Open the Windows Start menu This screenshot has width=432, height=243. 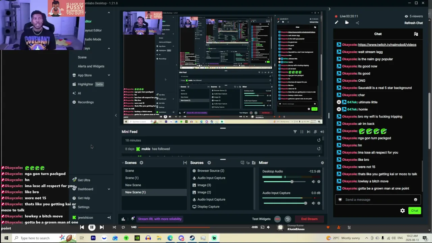point(6,238)
